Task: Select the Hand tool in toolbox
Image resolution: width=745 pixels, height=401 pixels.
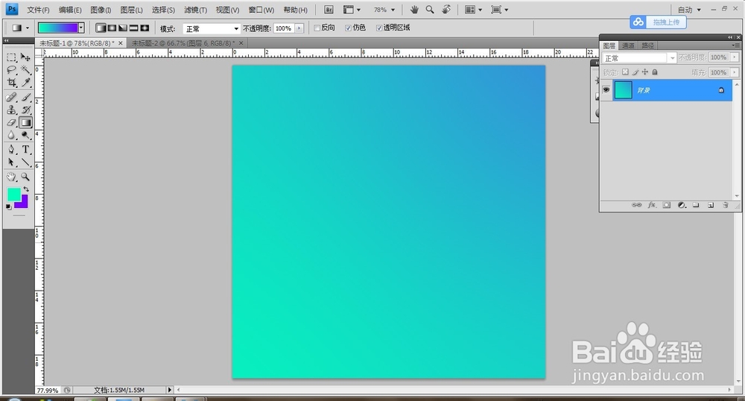Action: point(11,177)
